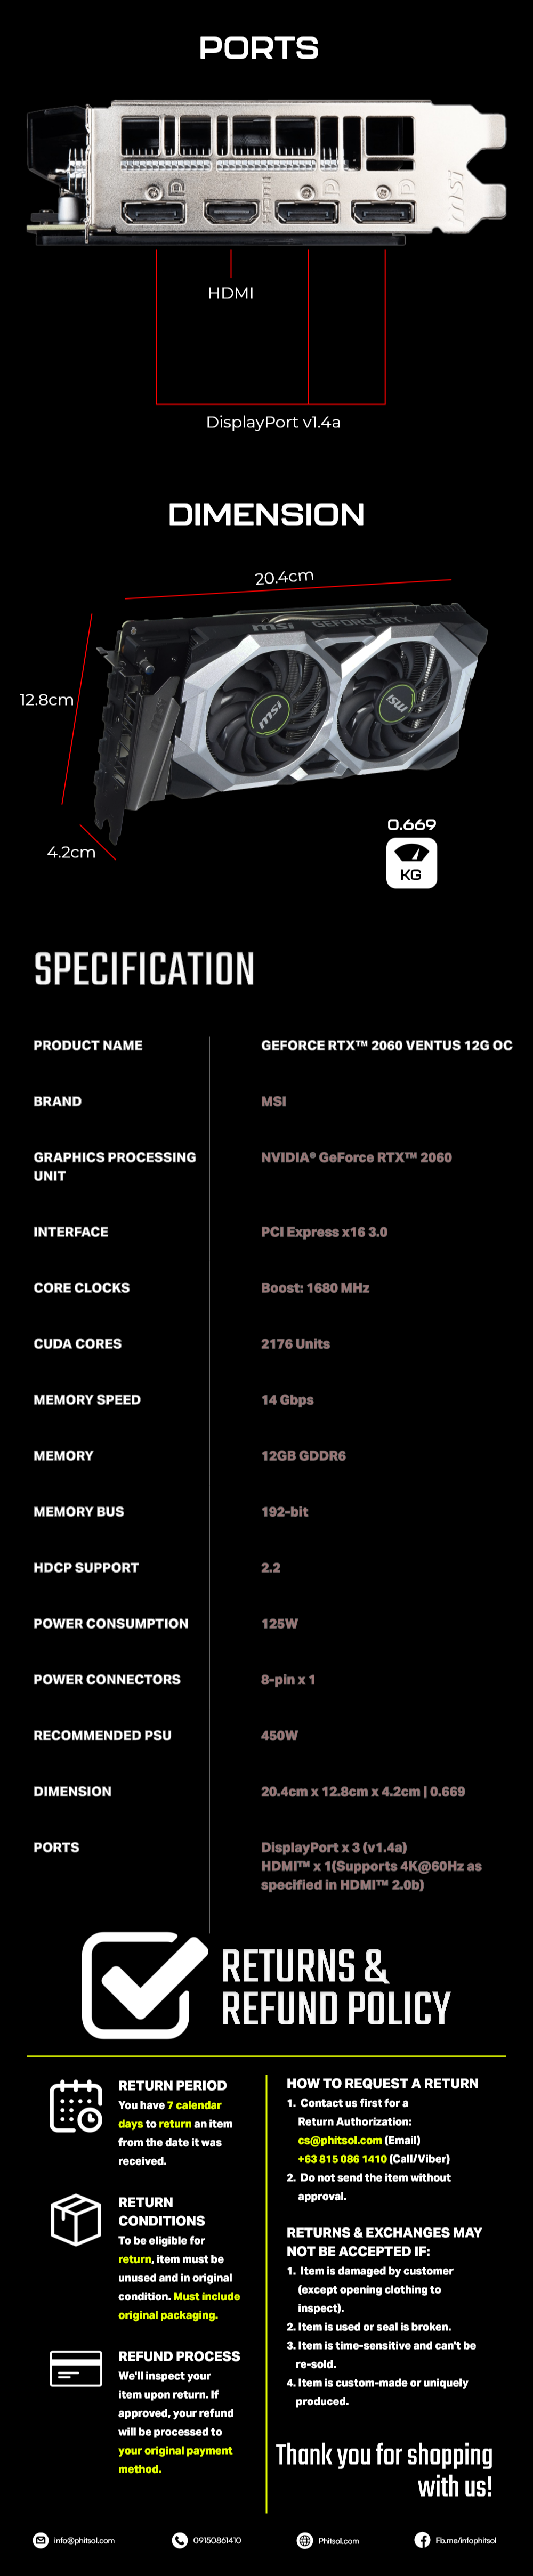Image resolution: width=533 pixels, height=2576 pixels.
Task: Click the info@phitsol.com footer text
Action: pos(84,2540)
